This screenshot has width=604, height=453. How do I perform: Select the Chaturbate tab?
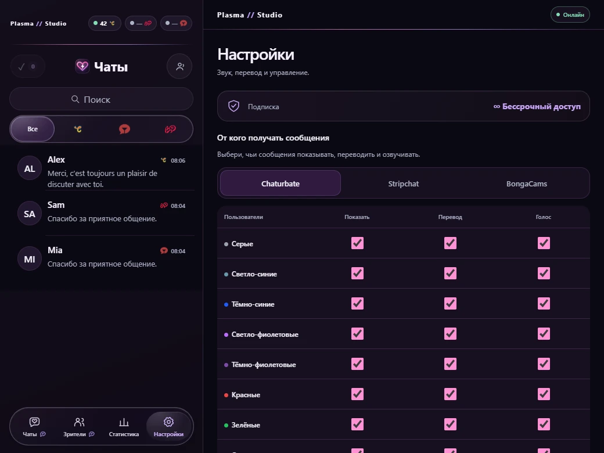point(281,184)
